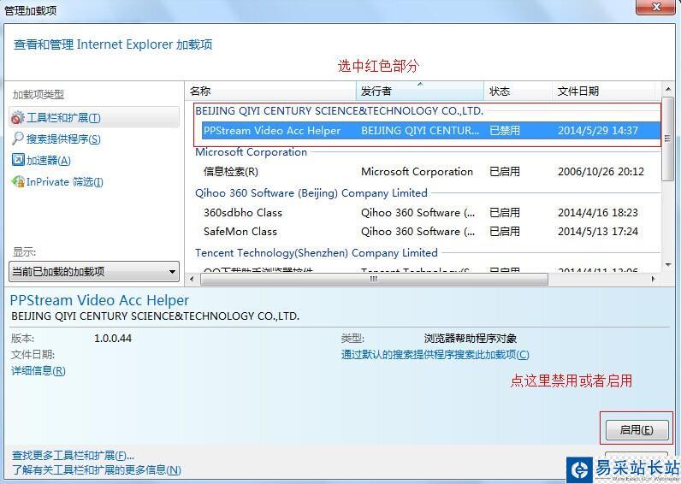The height and width of the screenshot is (484, 681).
Task: Click the horizontal scrollbar left arrow
Action: (192, 279)
